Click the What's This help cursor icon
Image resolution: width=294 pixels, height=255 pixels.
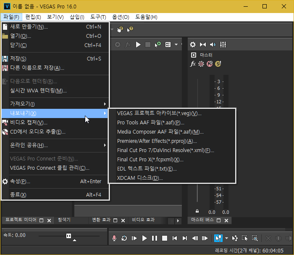pos(130,29)
